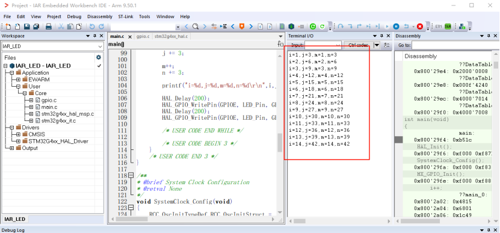Toggle the green SWO trace icon
The width and height of the screenshot is (500, 233).
point(448,26)
